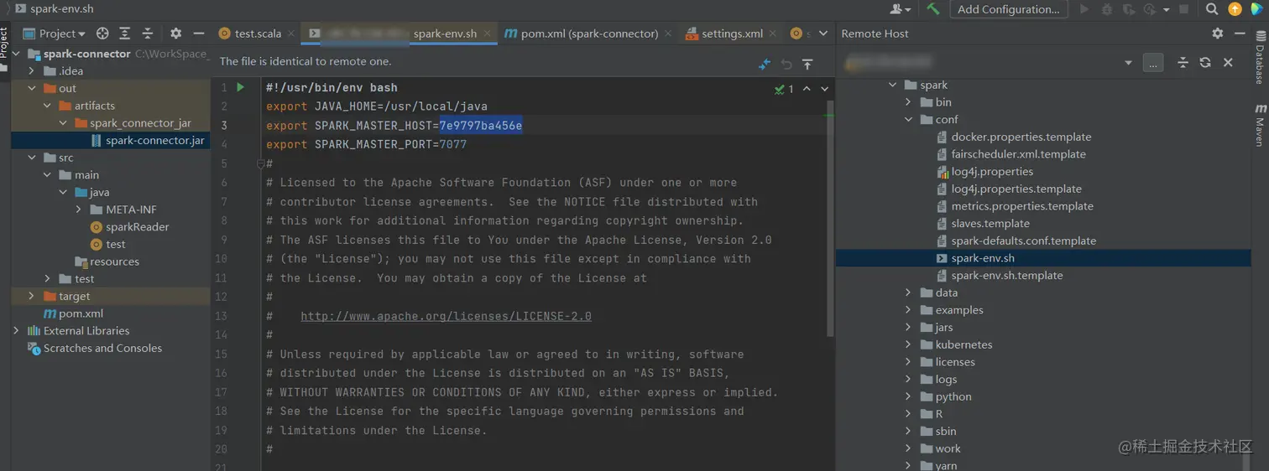Open Remote Host panel settings gear

coord(1218,34)
